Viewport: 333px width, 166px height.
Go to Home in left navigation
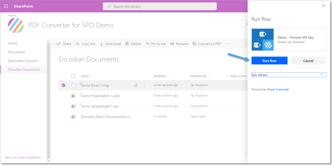coord(13,43)
